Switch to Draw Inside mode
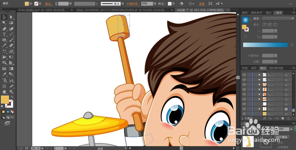296x150 pixels. [x=12, y=117]
